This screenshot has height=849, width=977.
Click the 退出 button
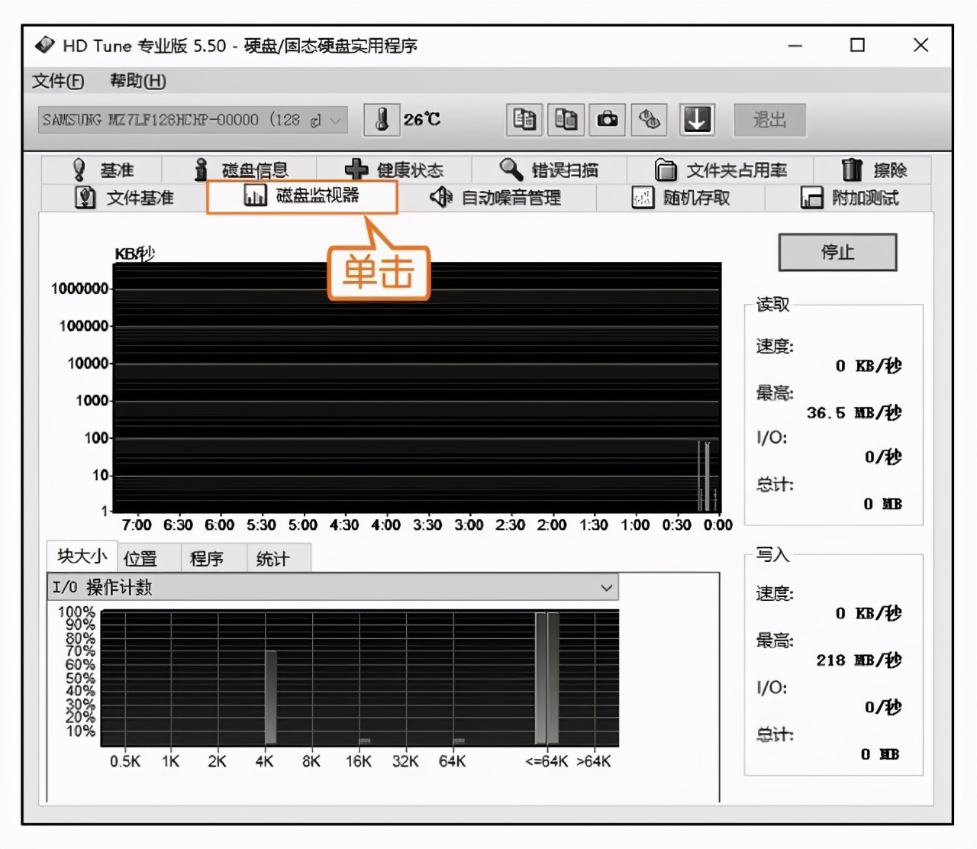(769, 120)
